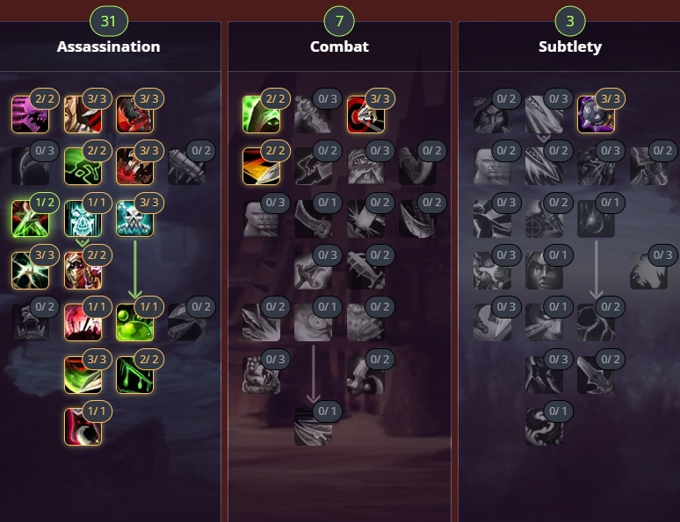This screenshot has height=522, width=680.
Task: Click the 31 points badge above Assassination
Action: (108, 21)
